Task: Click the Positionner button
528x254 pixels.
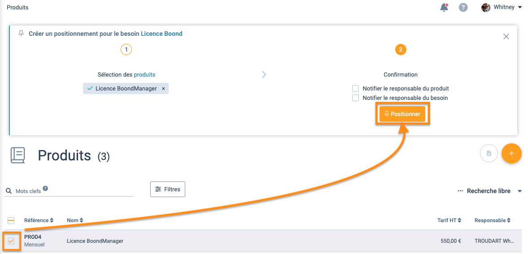Action: tap(402, 114)
